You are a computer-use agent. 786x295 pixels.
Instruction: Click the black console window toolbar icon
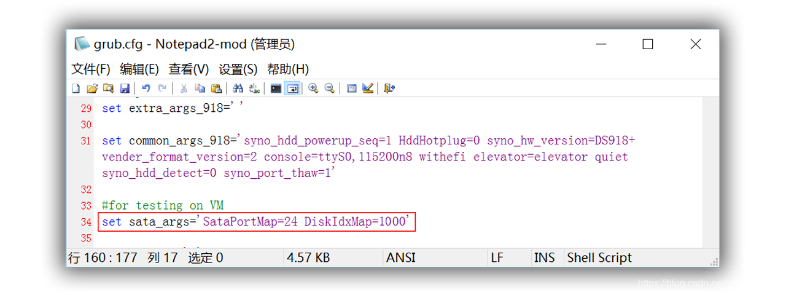276,88
